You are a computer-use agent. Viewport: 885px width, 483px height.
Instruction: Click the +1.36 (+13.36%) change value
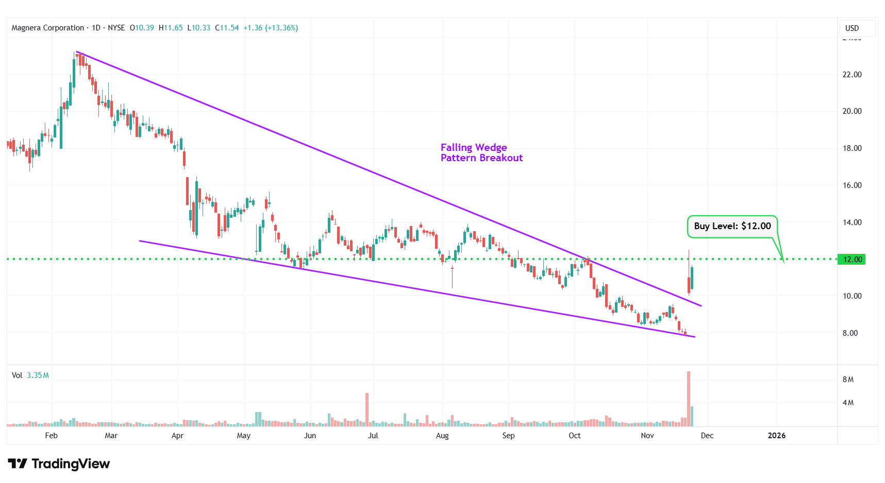point(271,28)
